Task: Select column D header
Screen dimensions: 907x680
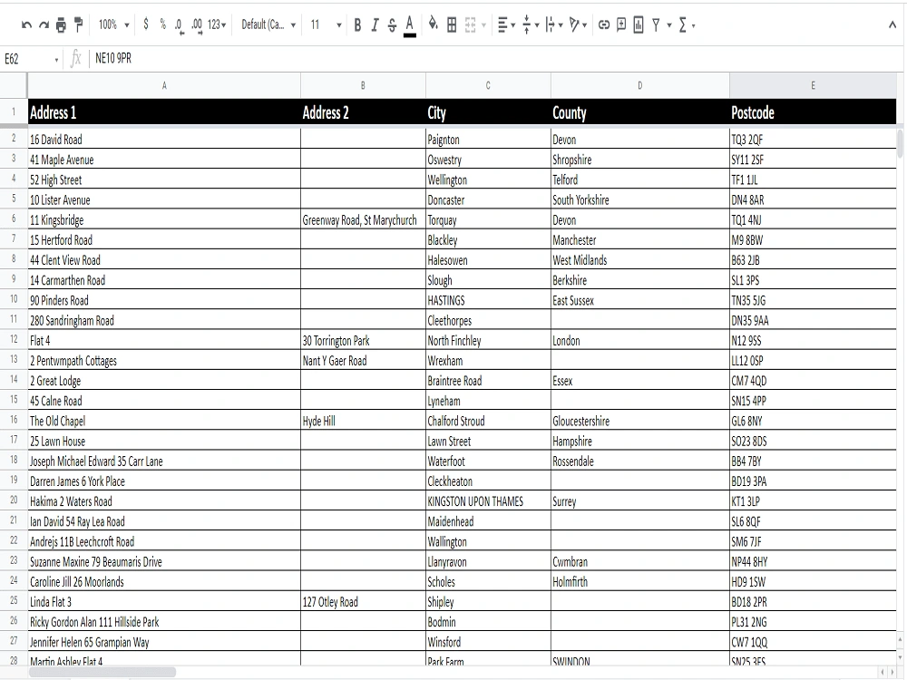Action: pos(639,85)
